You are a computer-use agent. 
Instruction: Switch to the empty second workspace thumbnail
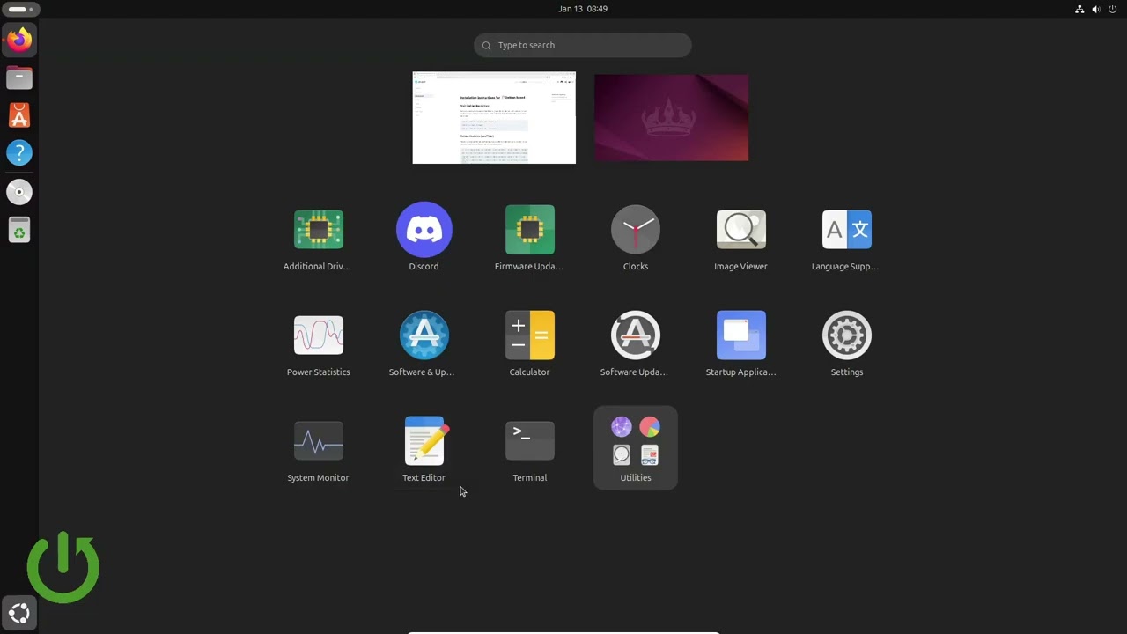(x=671, y=118)
